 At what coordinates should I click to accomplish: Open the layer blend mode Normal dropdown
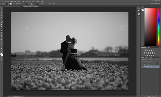(x=146, y=62)
